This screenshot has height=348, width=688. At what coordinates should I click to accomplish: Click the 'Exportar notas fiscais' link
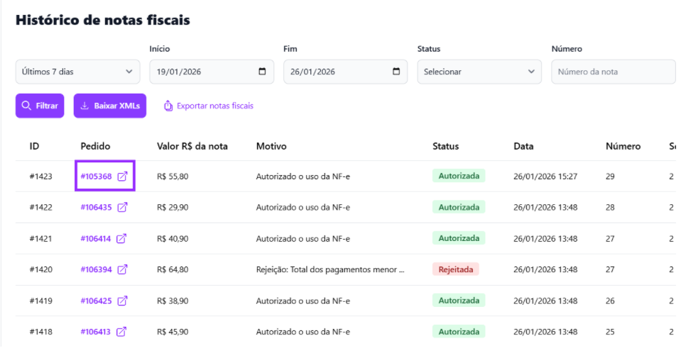coord(208,106)
